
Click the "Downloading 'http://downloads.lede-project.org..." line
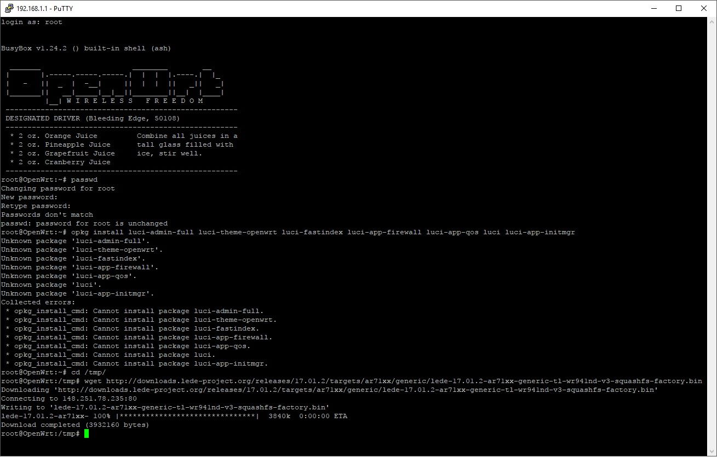330,390
